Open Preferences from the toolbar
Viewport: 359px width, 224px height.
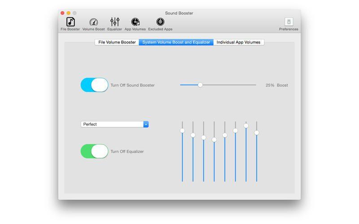(289, 22)
